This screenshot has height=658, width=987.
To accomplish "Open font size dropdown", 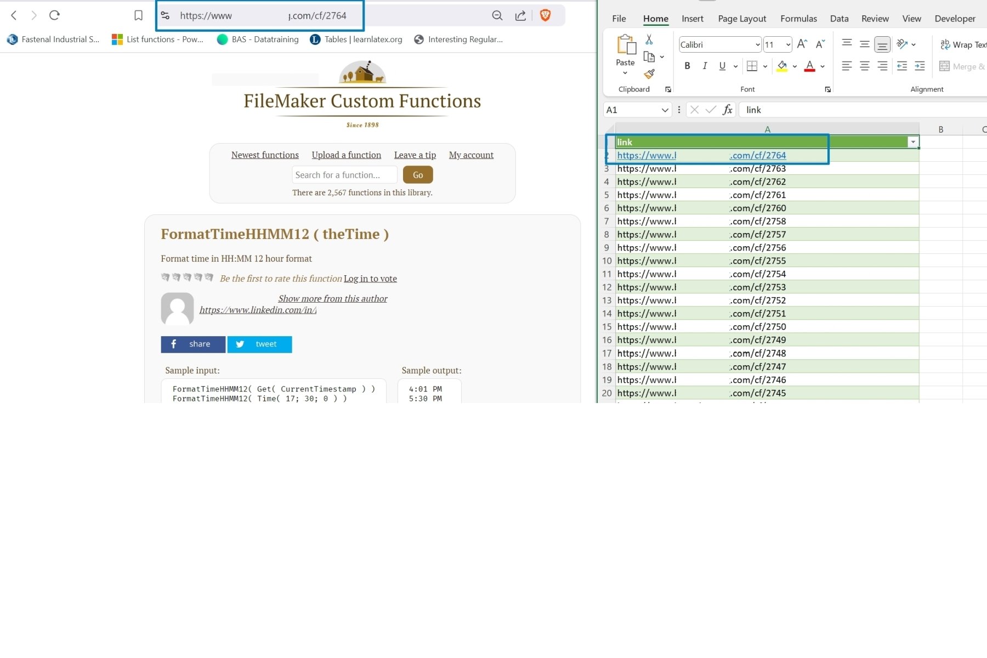I will (x=788, y=45).
